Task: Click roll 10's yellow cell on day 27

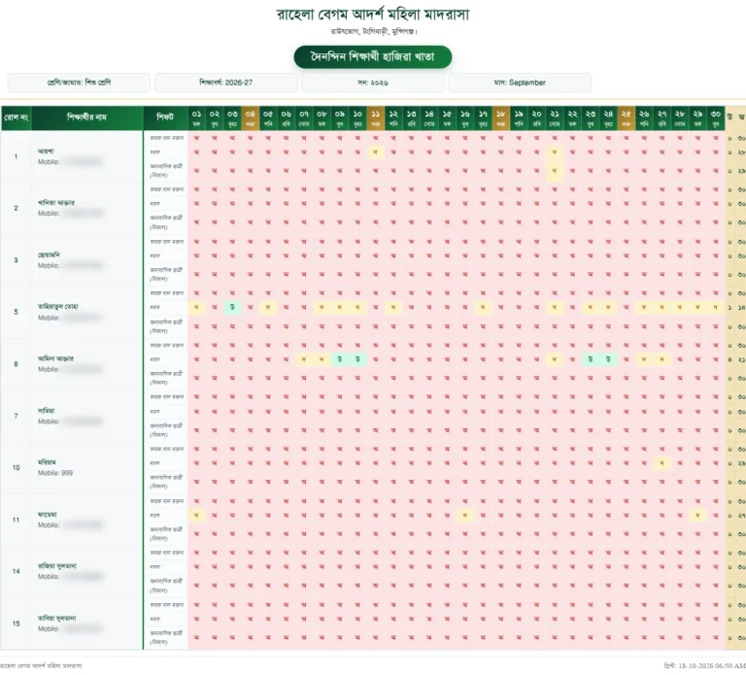Action: pyautogui.click(x=661, y=463)
